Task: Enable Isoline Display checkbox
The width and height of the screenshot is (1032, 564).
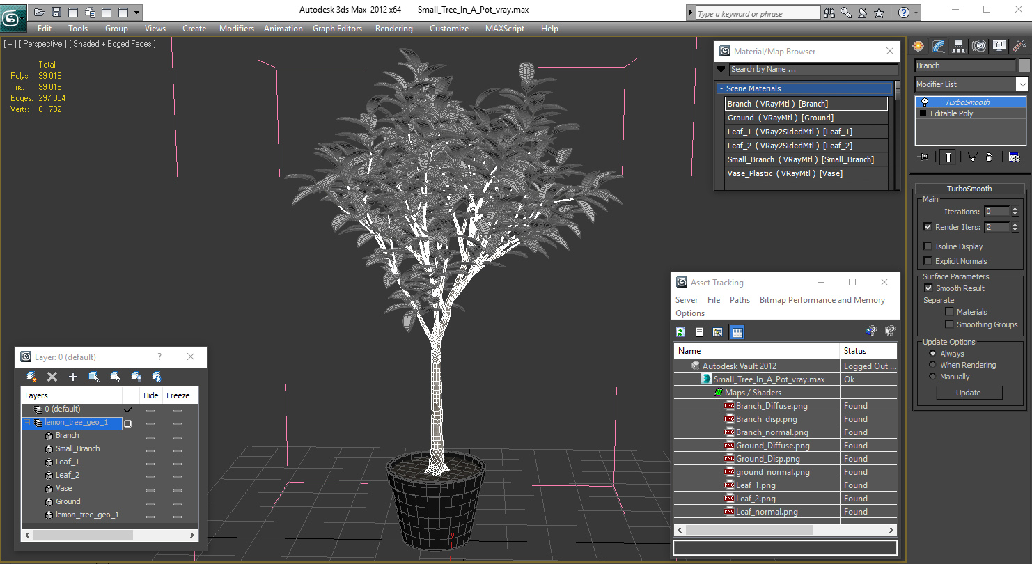Action: click(x=928, y=246)
